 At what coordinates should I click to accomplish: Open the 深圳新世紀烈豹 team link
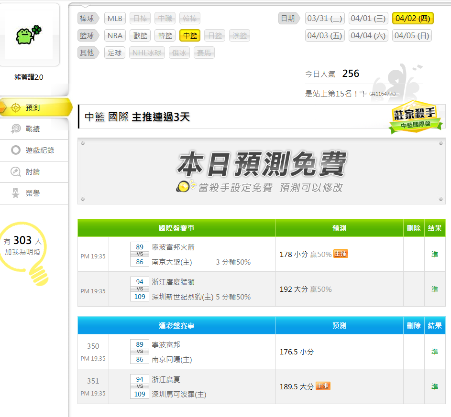(x=183, y=297)
